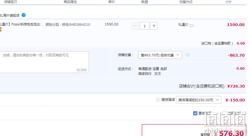Click the seller remark text box
Image resolution: width=249 pixels, height=136 pixels.
(x=44, y=62)
